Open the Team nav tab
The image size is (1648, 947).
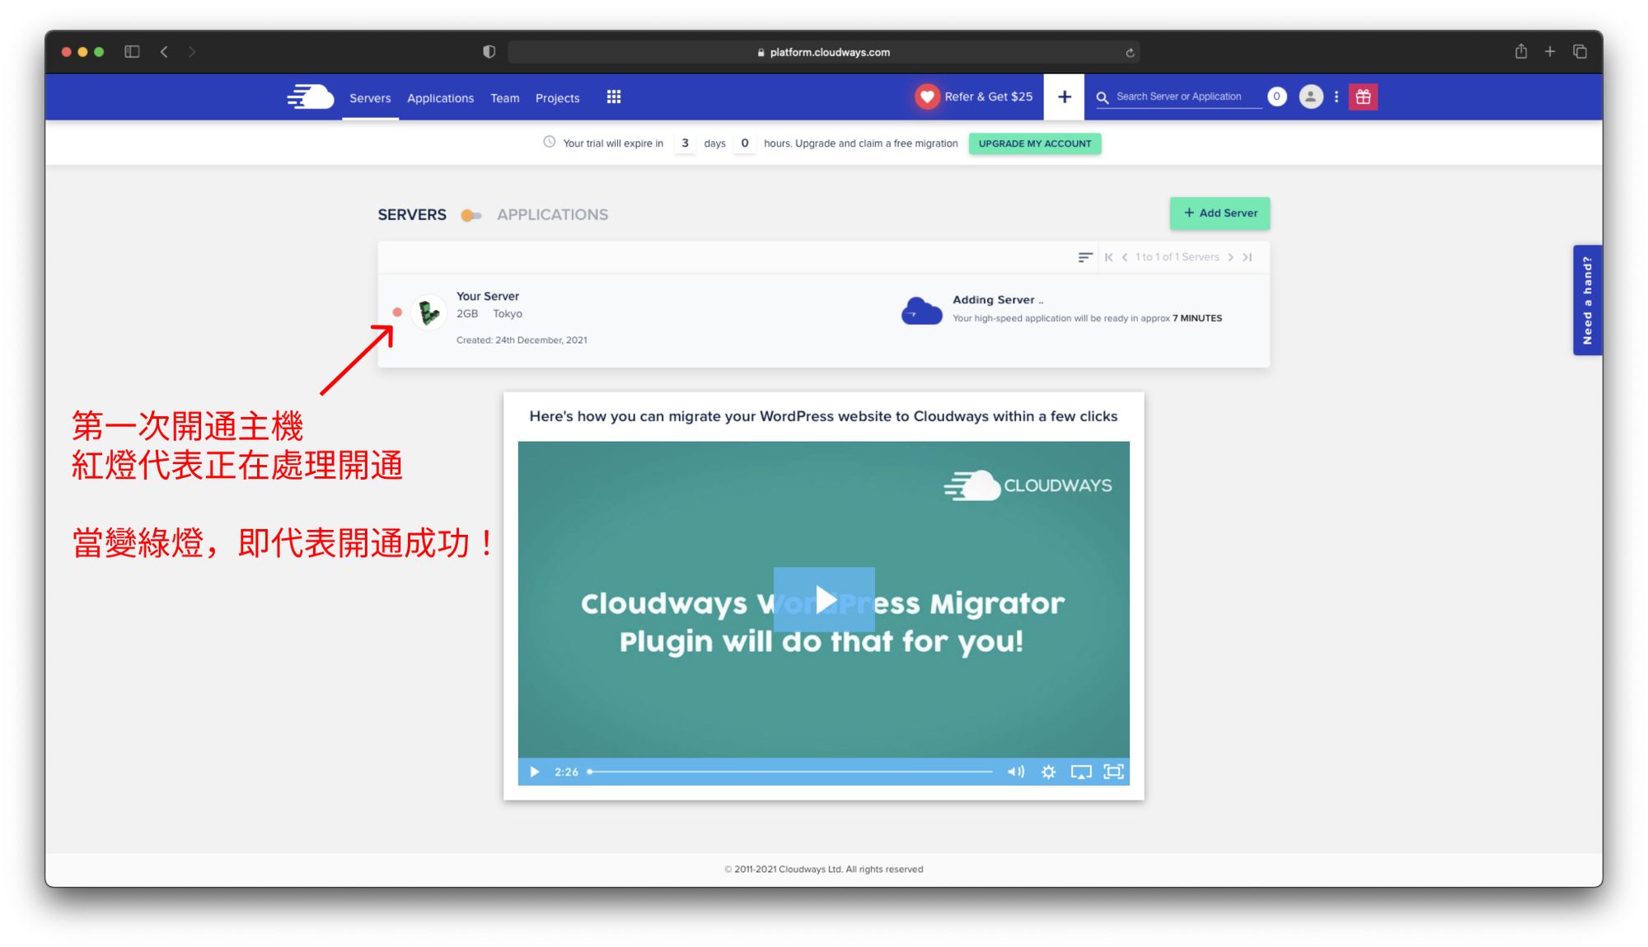(505, 97)
